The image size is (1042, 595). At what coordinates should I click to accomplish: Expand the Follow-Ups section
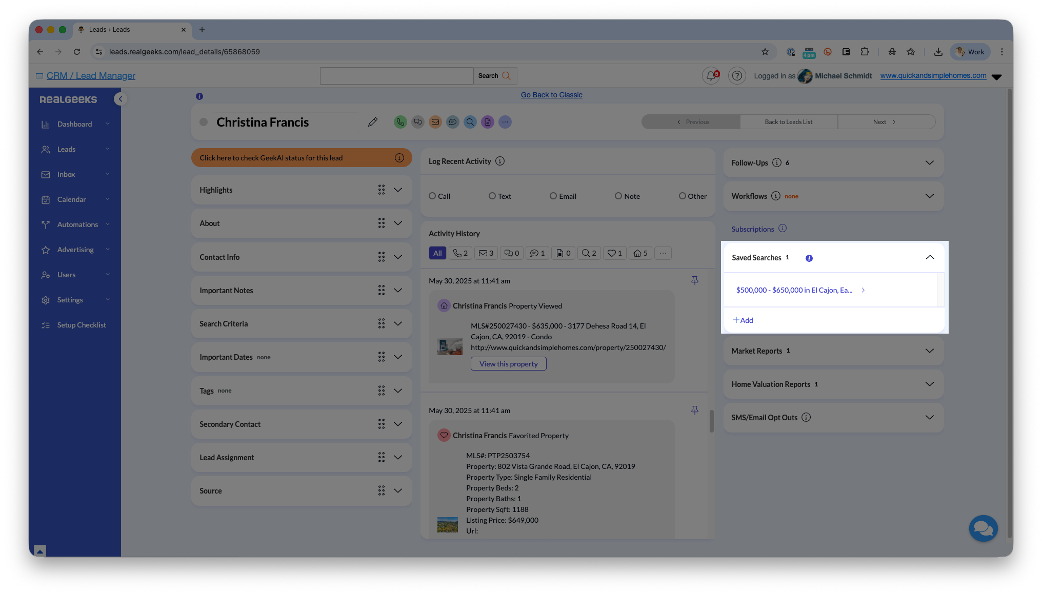click(929, 162)
